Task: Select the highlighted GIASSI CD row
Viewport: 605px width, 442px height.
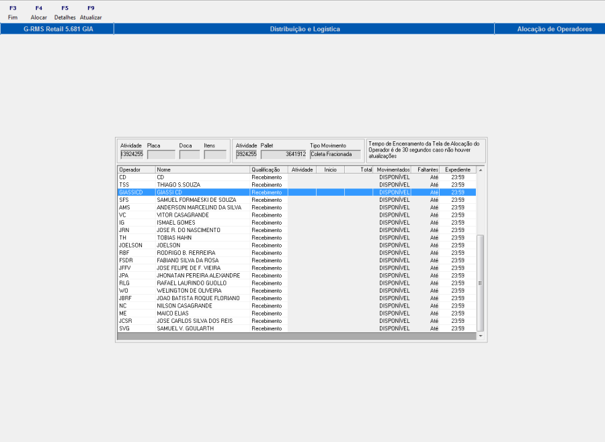Action: tap(296, 192)
